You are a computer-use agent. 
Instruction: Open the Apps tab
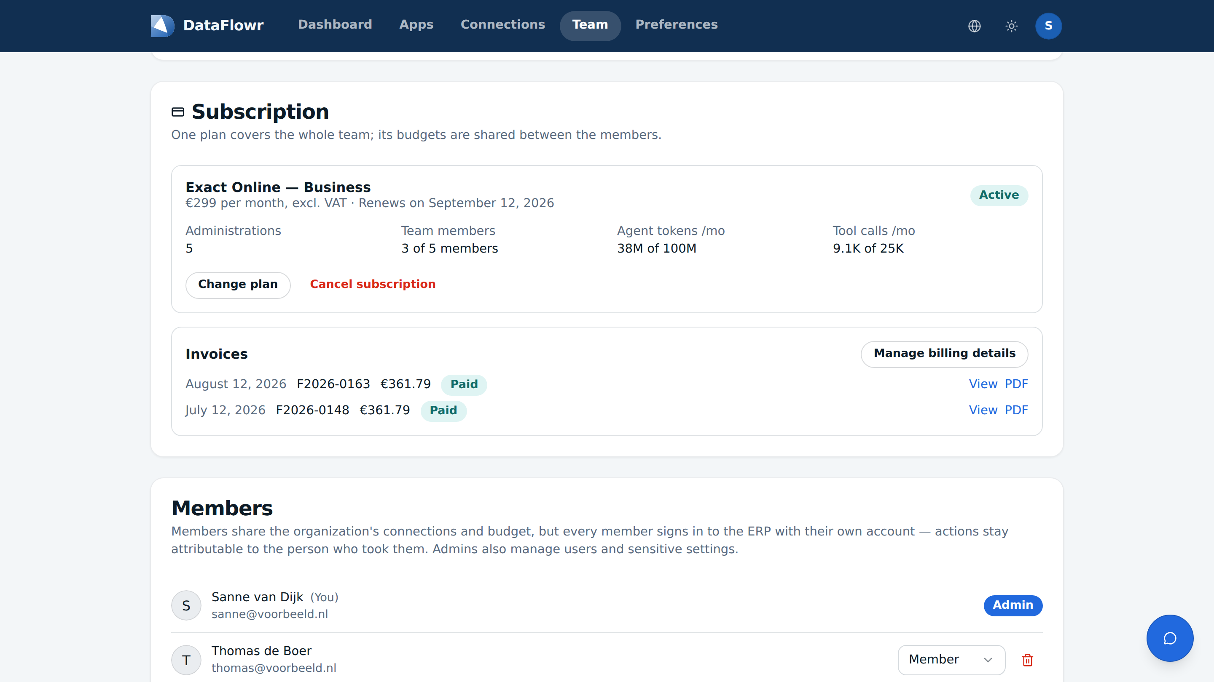(x=416, y=24)
